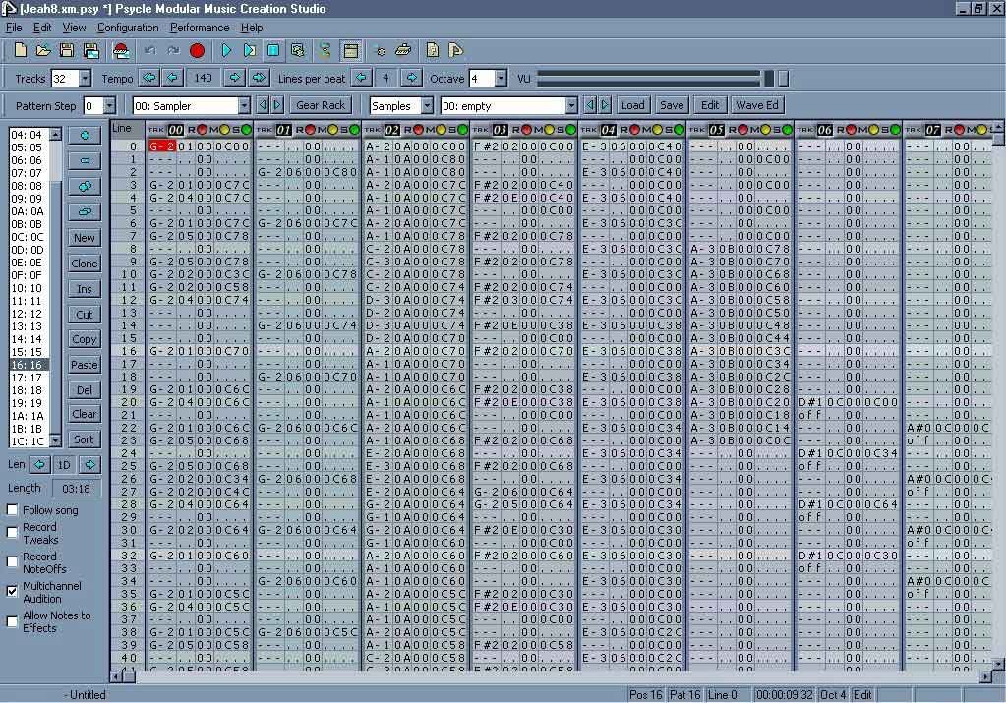Viewport: 1006px width, 703px height.
Task: Open the Performance menu
Action: point(200,28)
